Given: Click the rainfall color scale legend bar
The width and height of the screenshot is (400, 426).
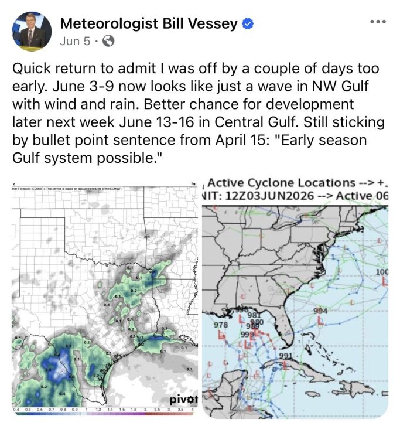Looking at the screenshot, I should pyautogui.click(x=103, y=414).
